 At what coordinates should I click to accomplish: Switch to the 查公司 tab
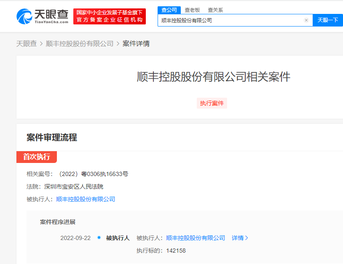click(x=169, y=10)
